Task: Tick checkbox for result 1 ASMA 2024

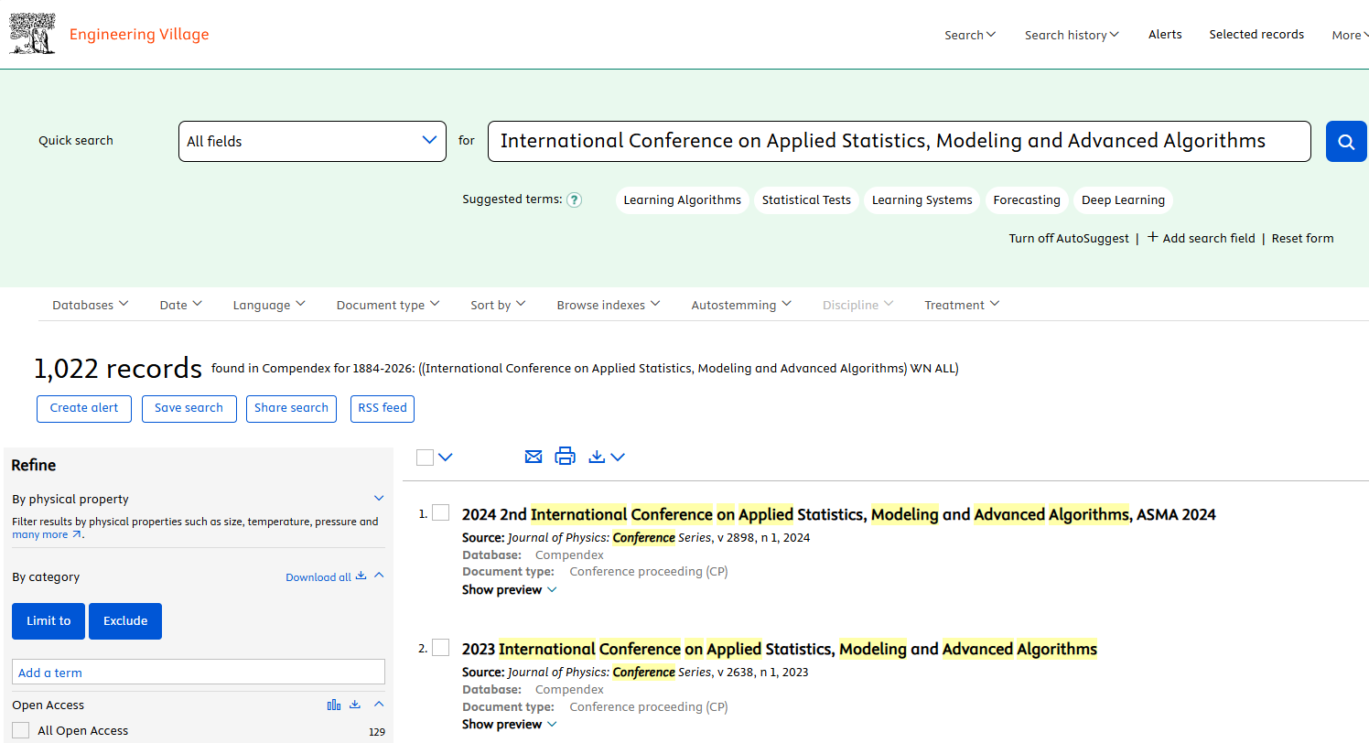Action: (440, 512)
